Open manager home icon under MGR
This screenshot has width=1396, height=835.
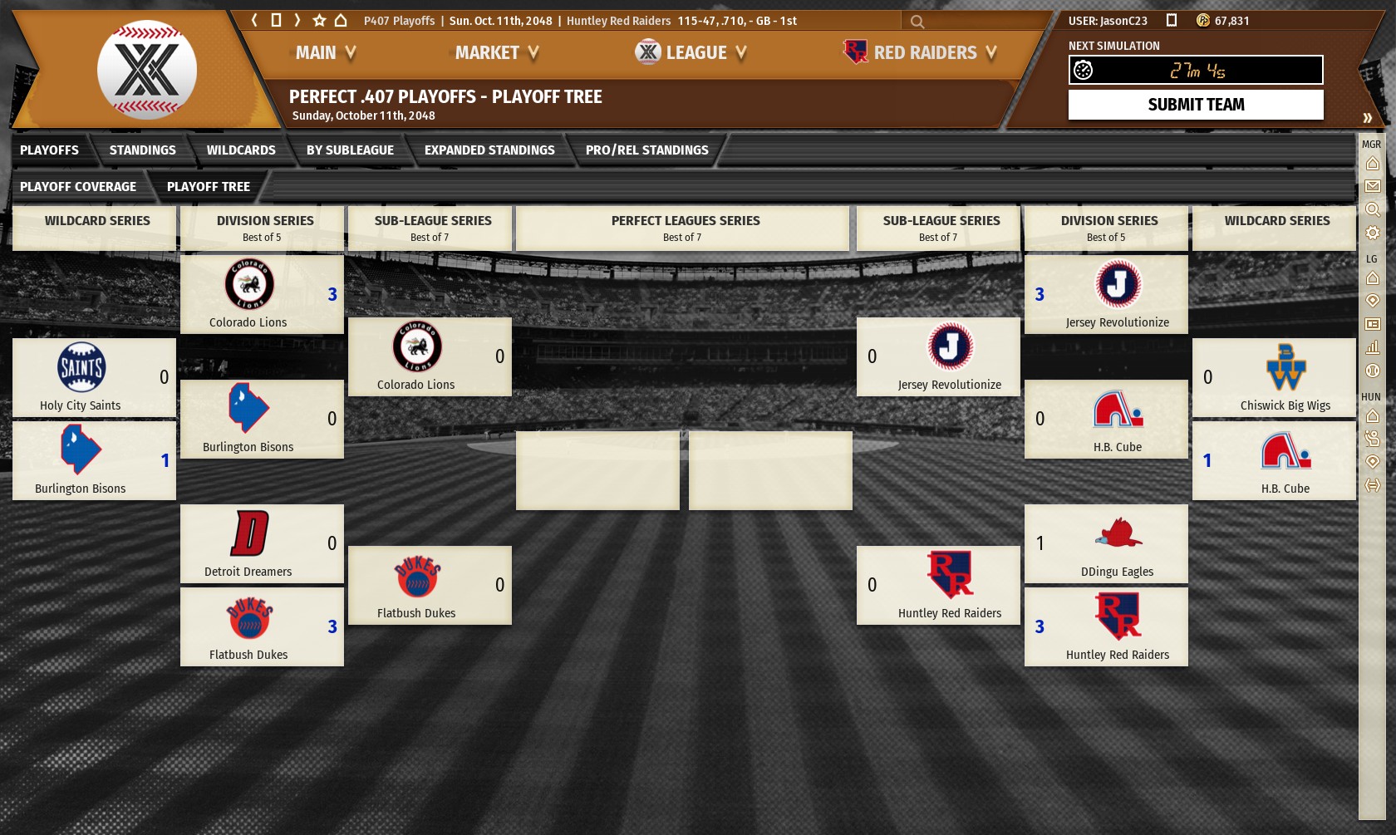[x=1373, y=164]
